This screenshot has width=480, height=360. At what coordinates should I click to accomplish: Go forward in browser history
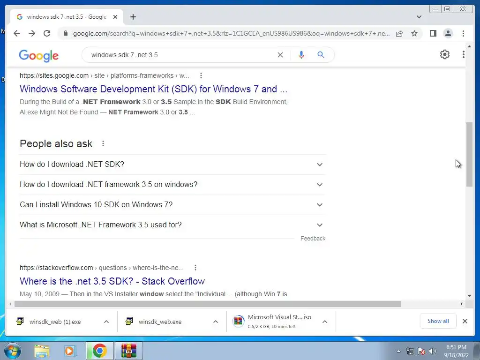point(32,33)
